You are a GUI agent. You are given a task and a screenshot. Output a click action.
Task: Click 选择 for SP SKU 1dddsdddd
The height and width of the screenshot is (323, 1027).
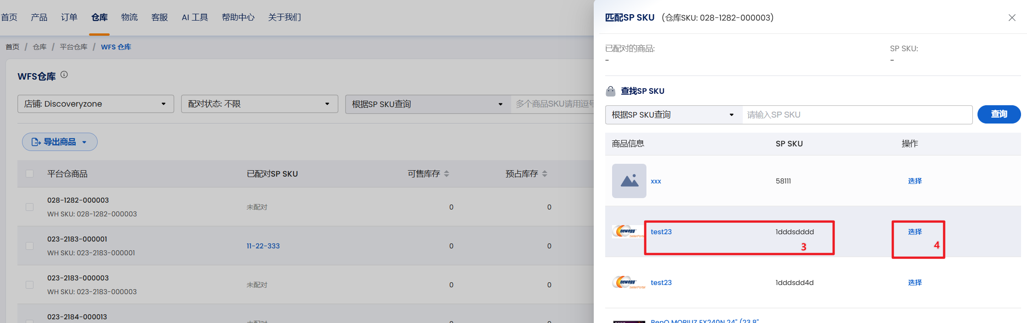click(915, 232)
